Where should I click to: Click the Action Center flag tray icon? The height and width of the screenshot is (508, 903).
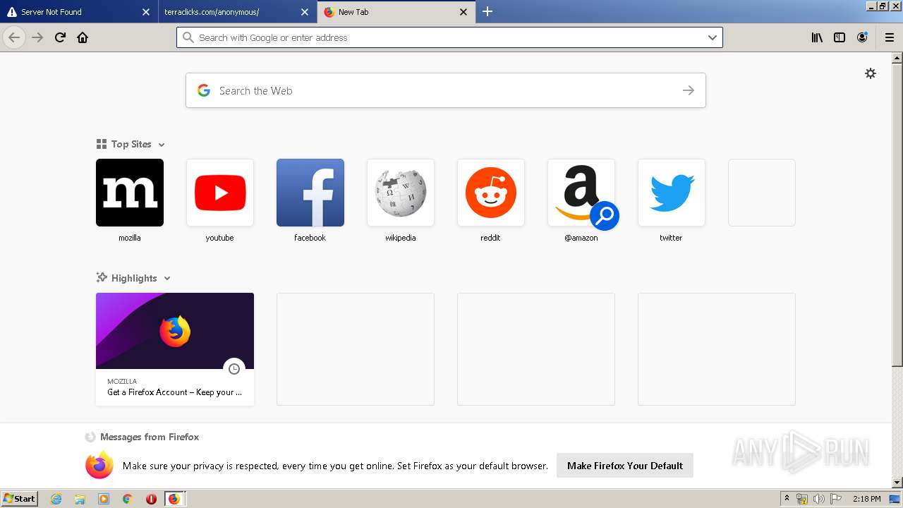coord(836,499)
